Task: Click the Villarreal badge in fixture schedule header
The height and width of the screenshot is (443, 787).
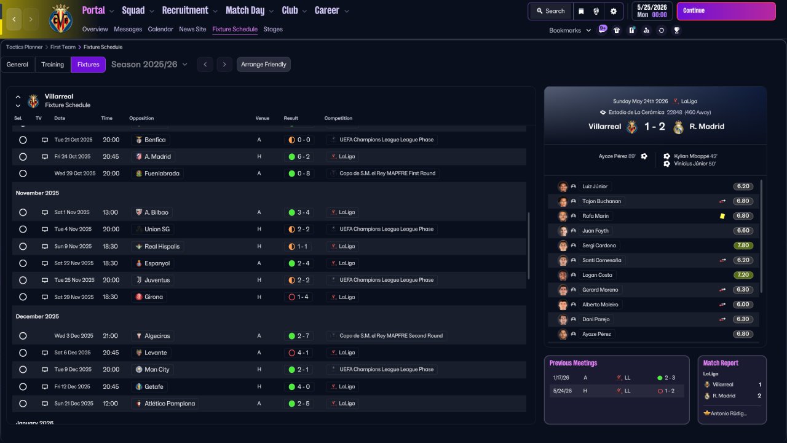Action: point(33,101)
